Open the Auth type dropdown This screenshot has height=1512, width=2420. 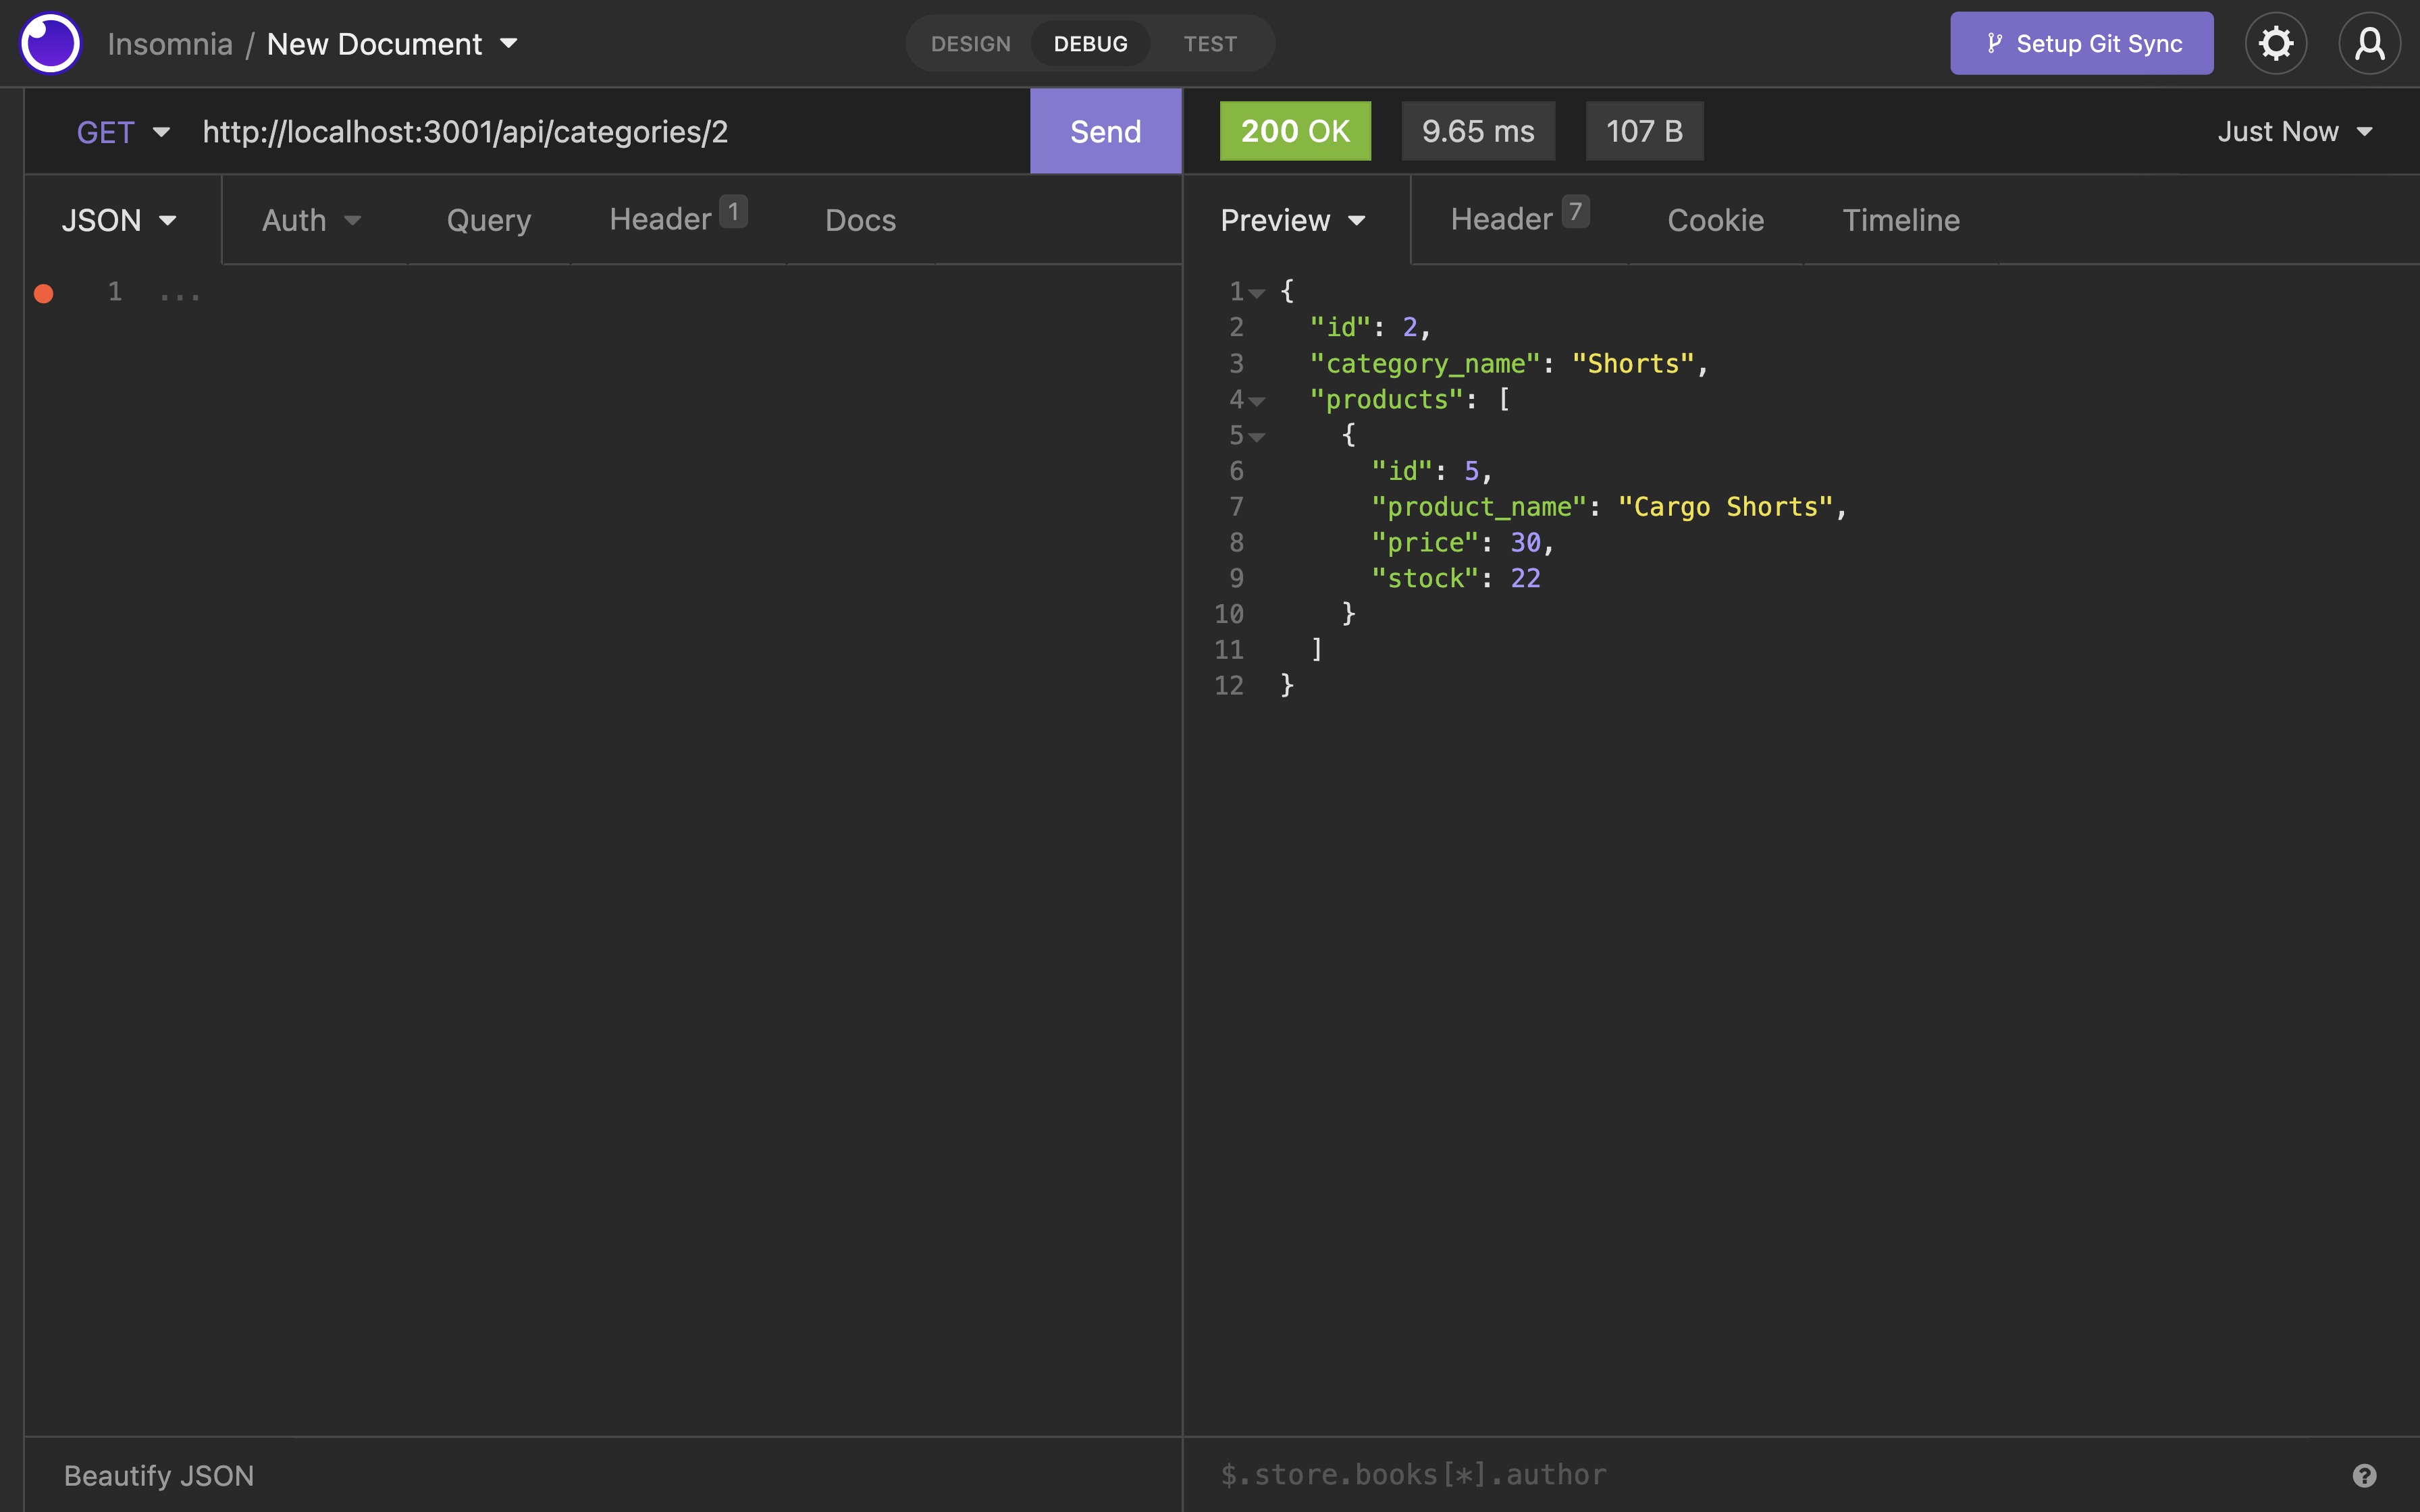pyautogui.click(x=310, y=220)
